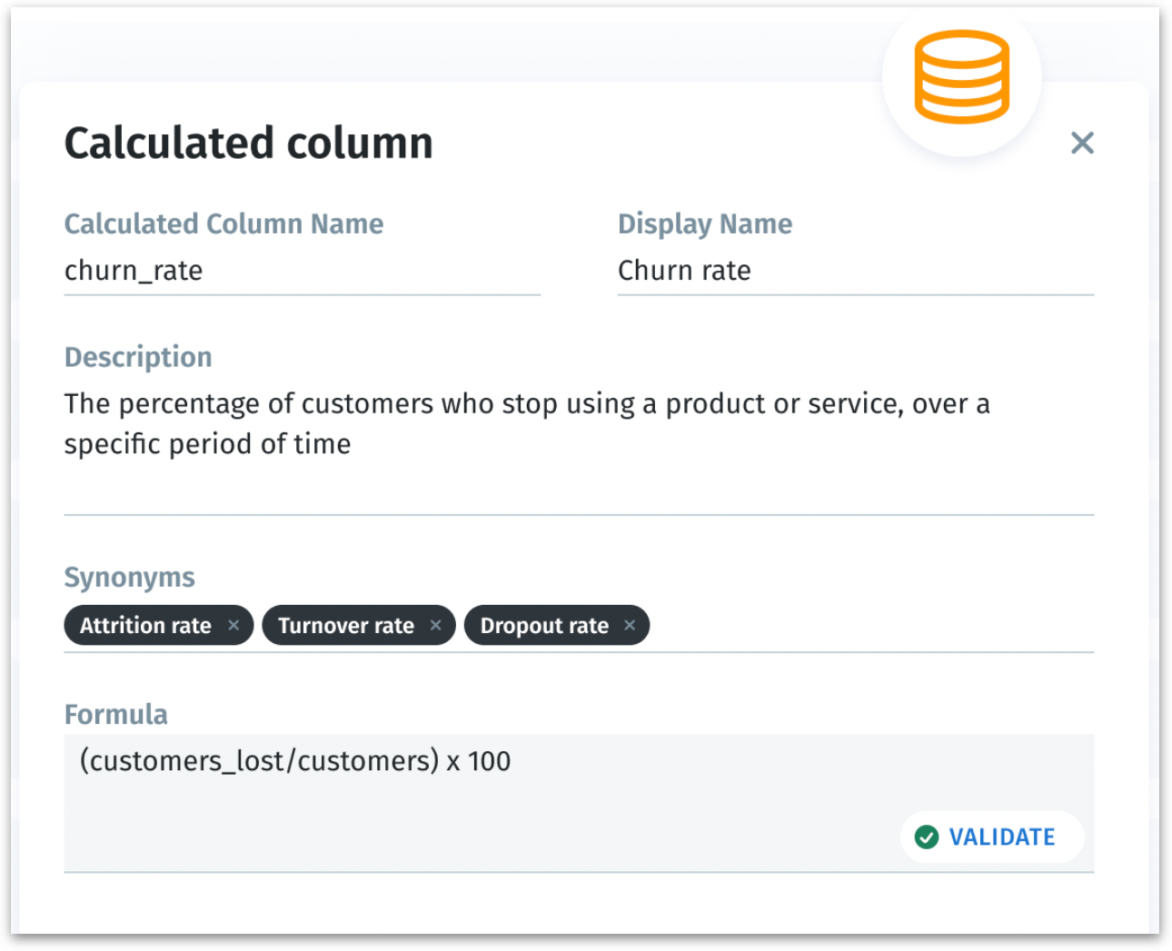Remove the Attrition rate synonym

(x=233, y=625)
